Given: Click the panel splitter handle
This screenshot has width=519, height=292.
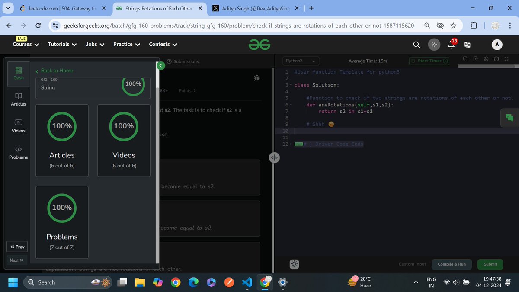Looking at the screenshot, I should [x=274, y=158].
